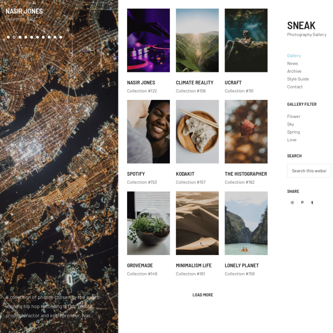
Task: Select the first slider dot
Action: (8, 37)
